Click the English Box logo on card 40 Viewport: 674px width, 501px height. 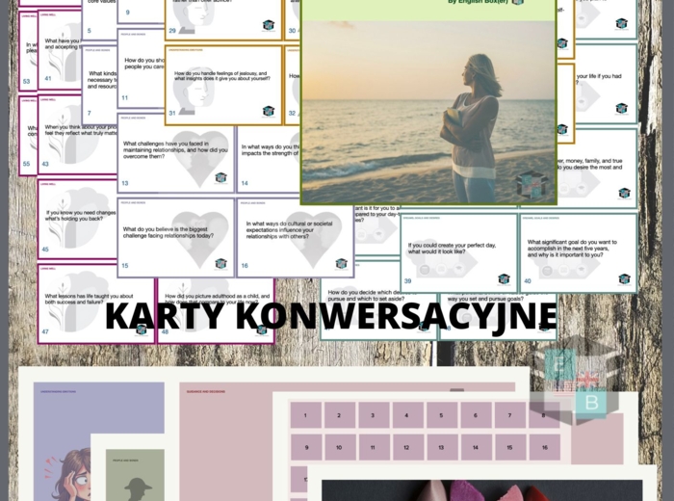coord(624,279)
